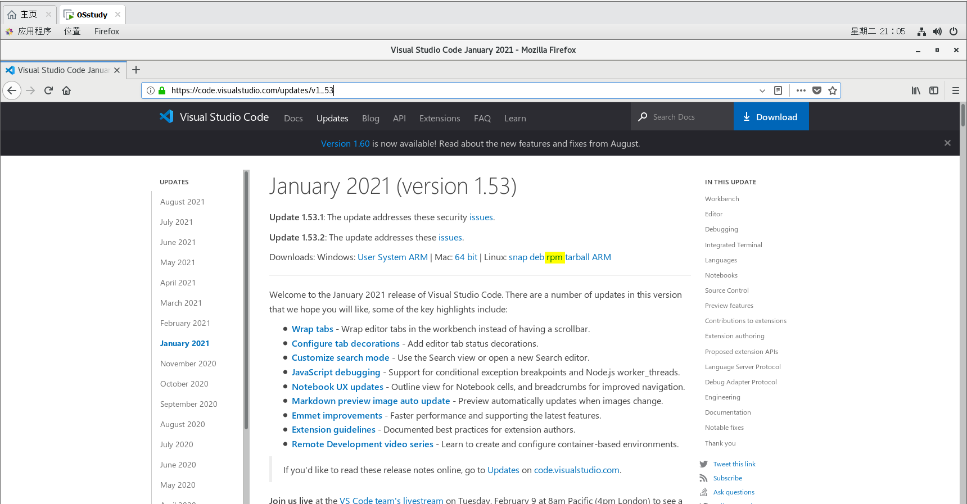Show sidebars icon in Firefox toolbar
The width and height of the screenshot is (967, 504).
click(x=934, y=90)
